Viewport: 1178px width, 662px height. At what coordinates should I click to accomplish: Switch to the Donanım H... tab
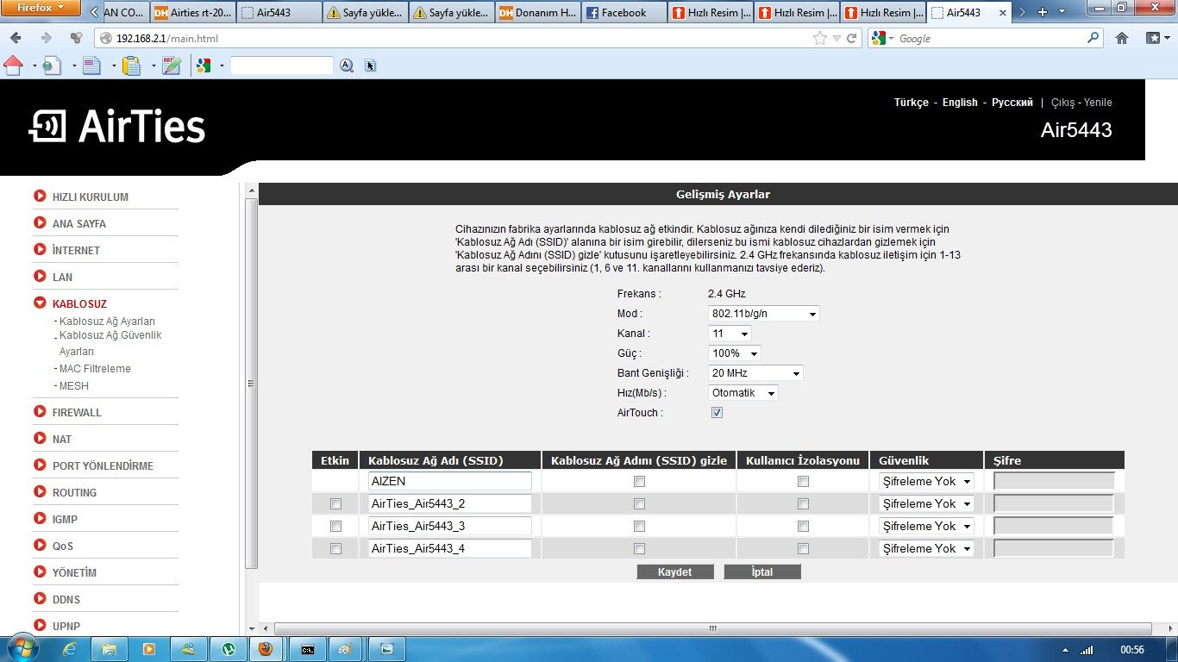(537, 13)
